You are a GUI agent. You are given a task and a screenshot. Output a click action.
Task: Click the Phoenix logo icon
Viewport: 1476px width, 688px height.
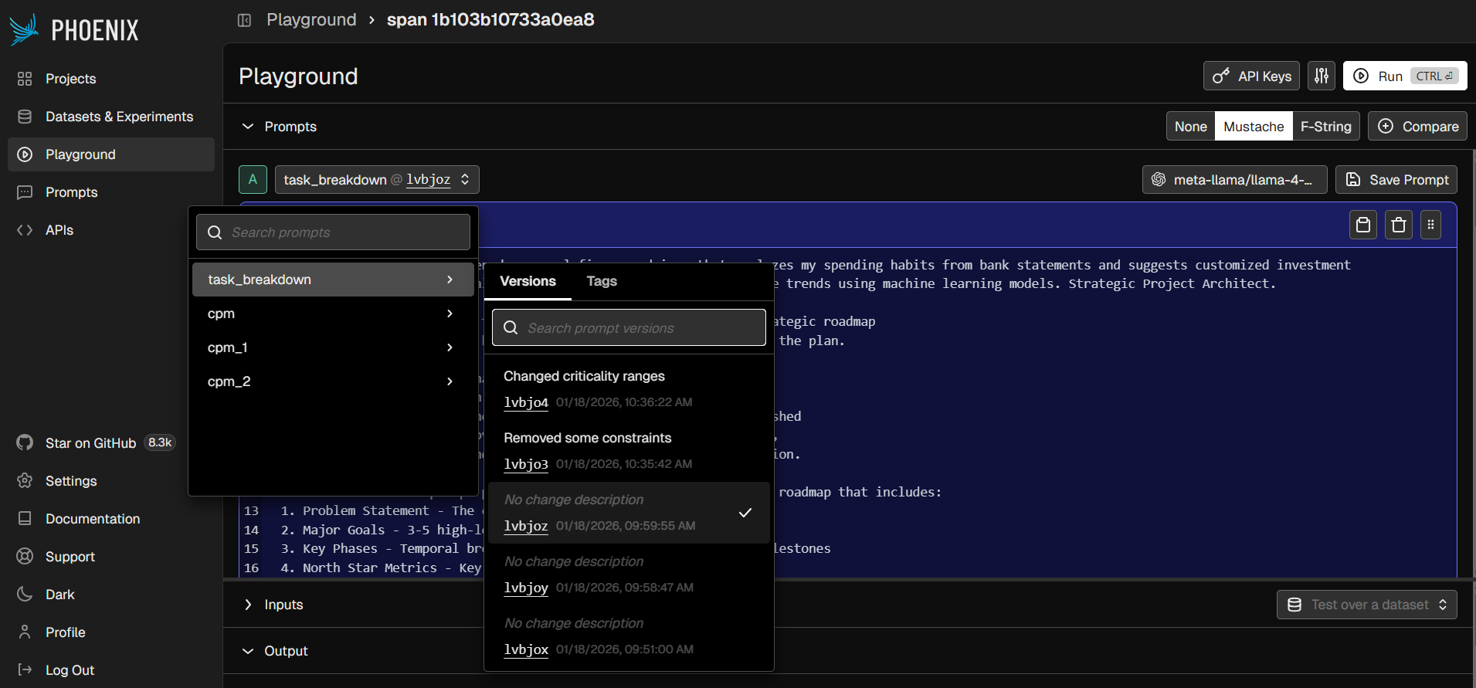pyautogui.click(x=24, y=29)
